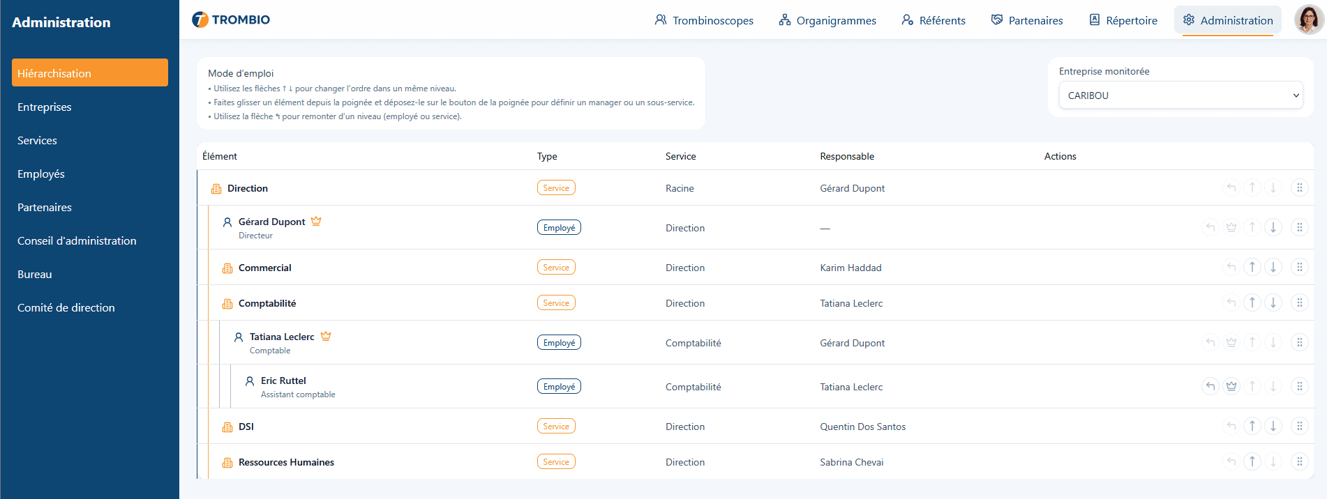This screenshot has width=1327, height=499.
Task: Open the Organigrammes tab
Action: [827, 20]
